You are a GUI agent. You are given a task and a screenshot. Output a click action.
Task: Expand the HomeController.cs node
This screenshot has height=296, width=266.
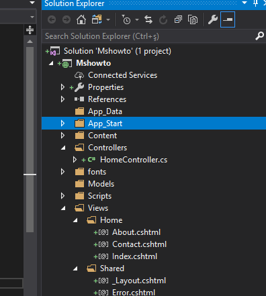point(75,160)
